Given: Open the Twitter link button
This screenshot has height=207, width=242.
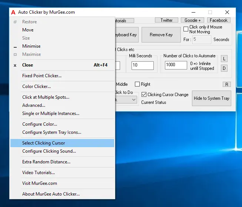Looking at the screenshot, I should (166, 20).
